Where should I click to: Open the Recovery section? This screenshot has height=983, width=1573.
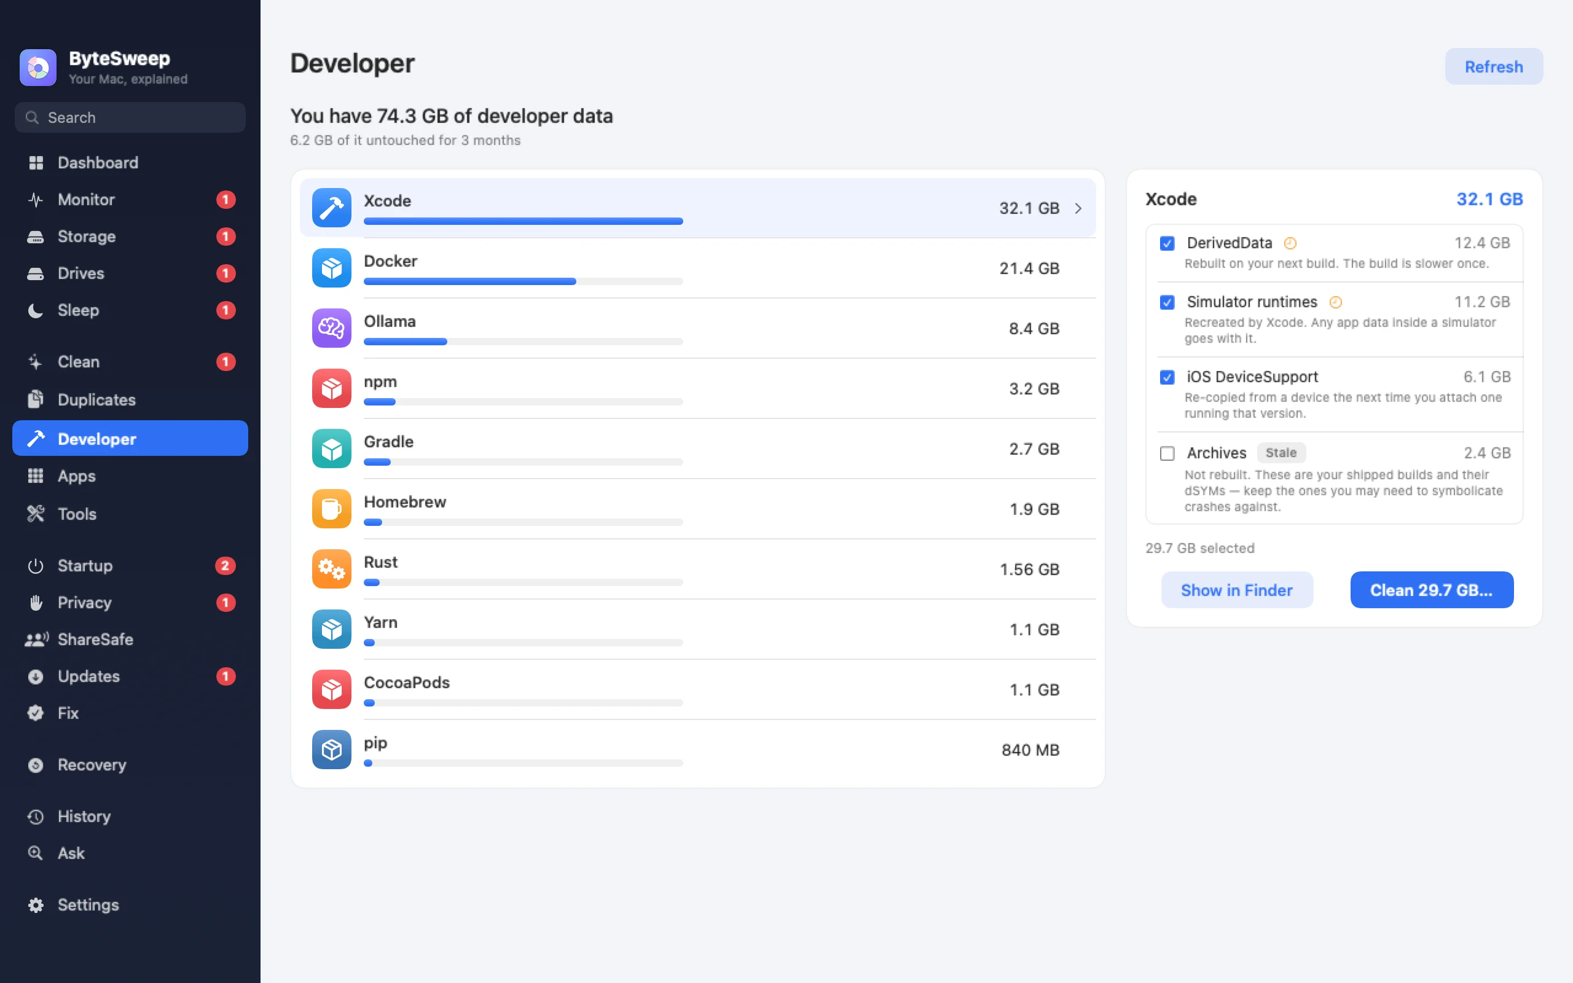[130, 766]
